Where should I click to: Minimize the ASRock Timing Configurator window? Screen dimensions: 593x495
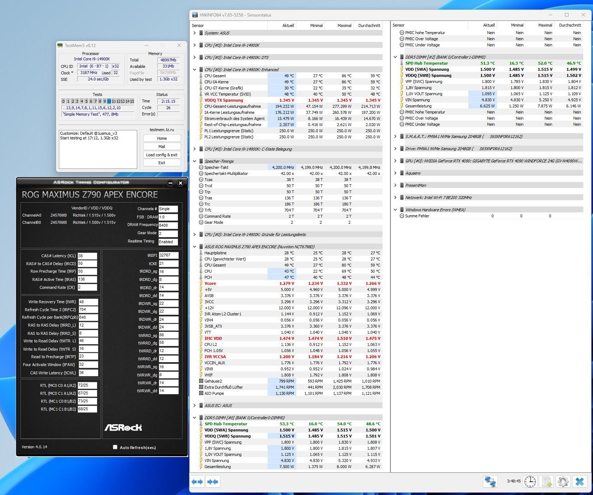(171, 183)
